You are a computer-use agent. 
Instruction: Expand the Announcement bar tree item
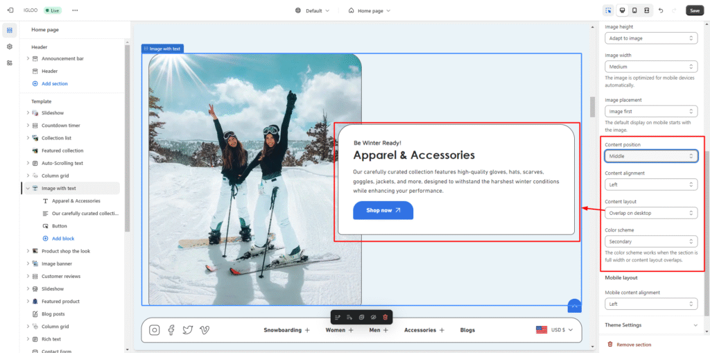tap(28, 58)
